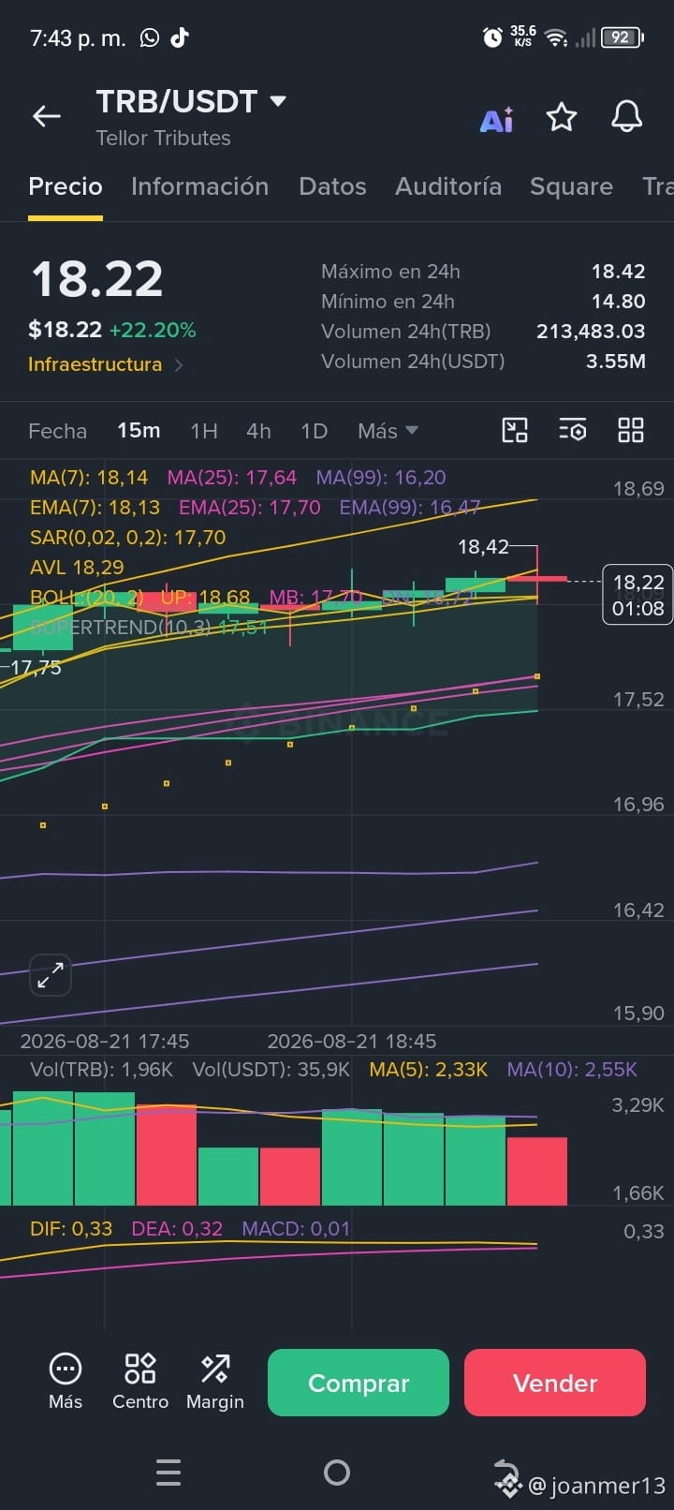Select the 15m timeframe
Screen dimensions: 674x1510
[x=139, y=431]
